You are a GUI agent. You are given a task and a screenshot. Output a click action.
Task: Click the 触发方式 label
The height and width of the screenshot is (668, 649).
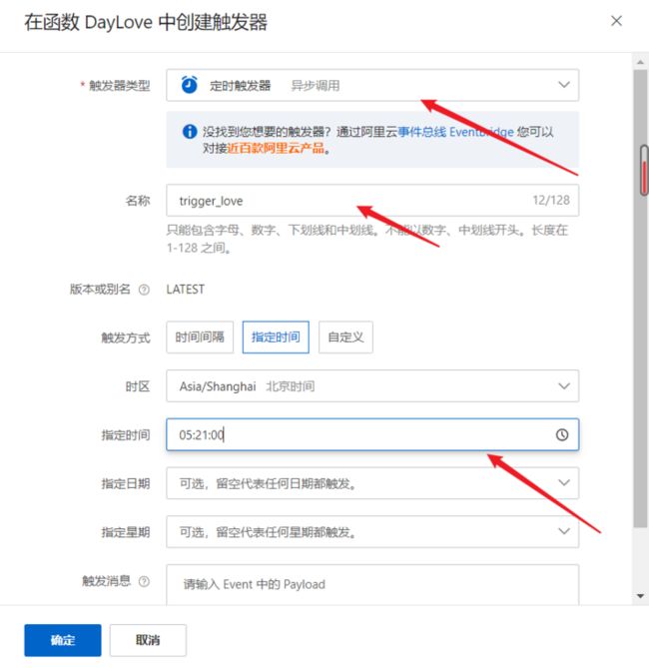(x=126, y=337)
